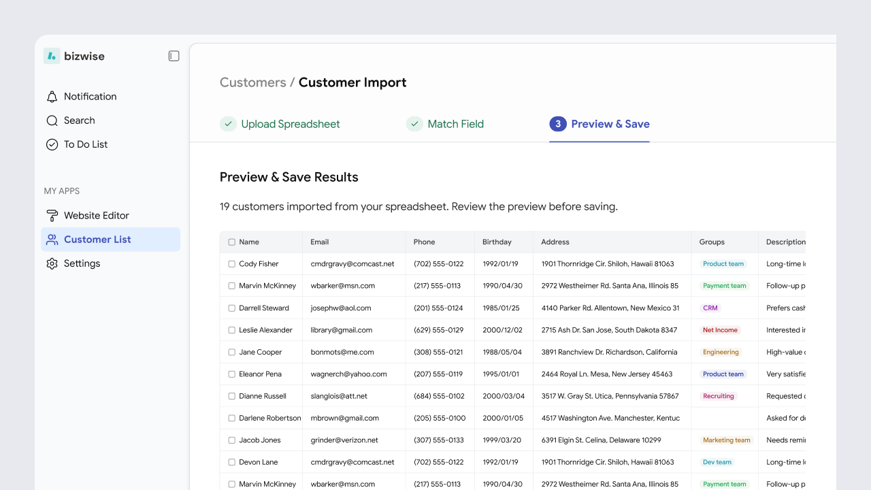Image resolution: width=871 pixels, height=490 pixels.
Task: Click Upload Spreadsheet completed check icon
Action: [x=228, y=124]
